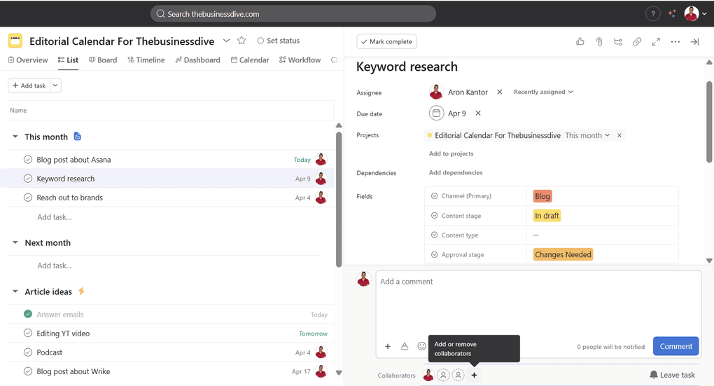Viewport: 714px width, 386px height.
Task: Change the This month section dropdown
Action: [x=587, y=135]
